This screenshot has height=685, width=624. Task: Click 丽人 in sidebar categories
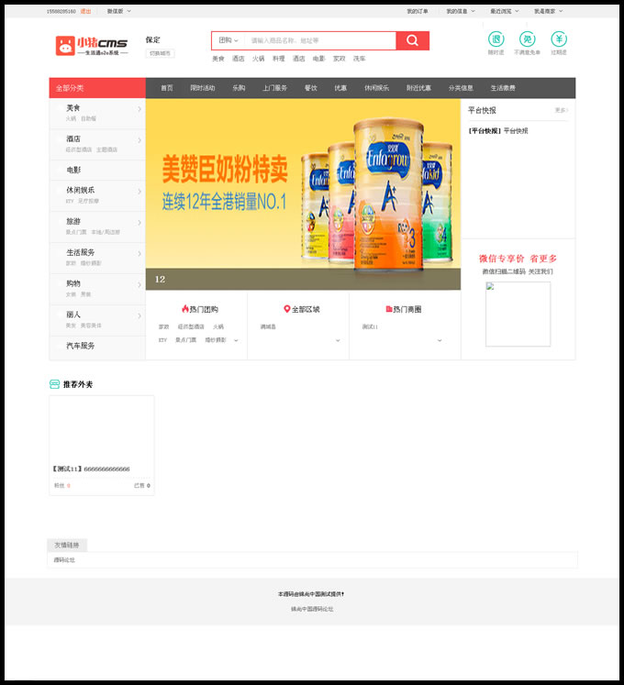[73, 315]
